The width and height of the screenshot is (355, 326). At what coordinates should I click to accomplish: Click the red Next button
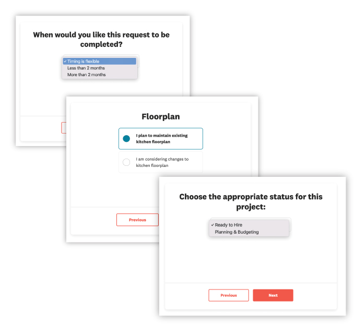pos(273,295)
